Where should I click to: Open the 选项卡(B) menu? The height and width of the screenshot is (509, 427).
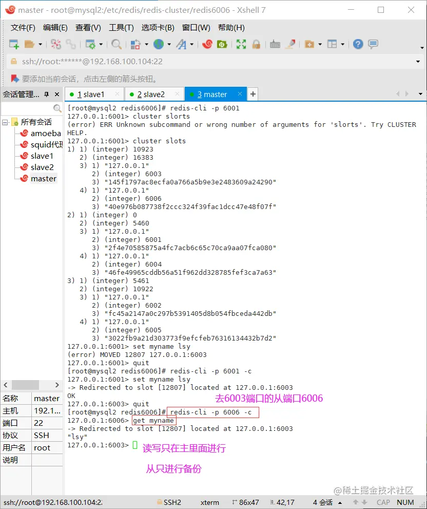pyautogui.click(x=158, y=28)
